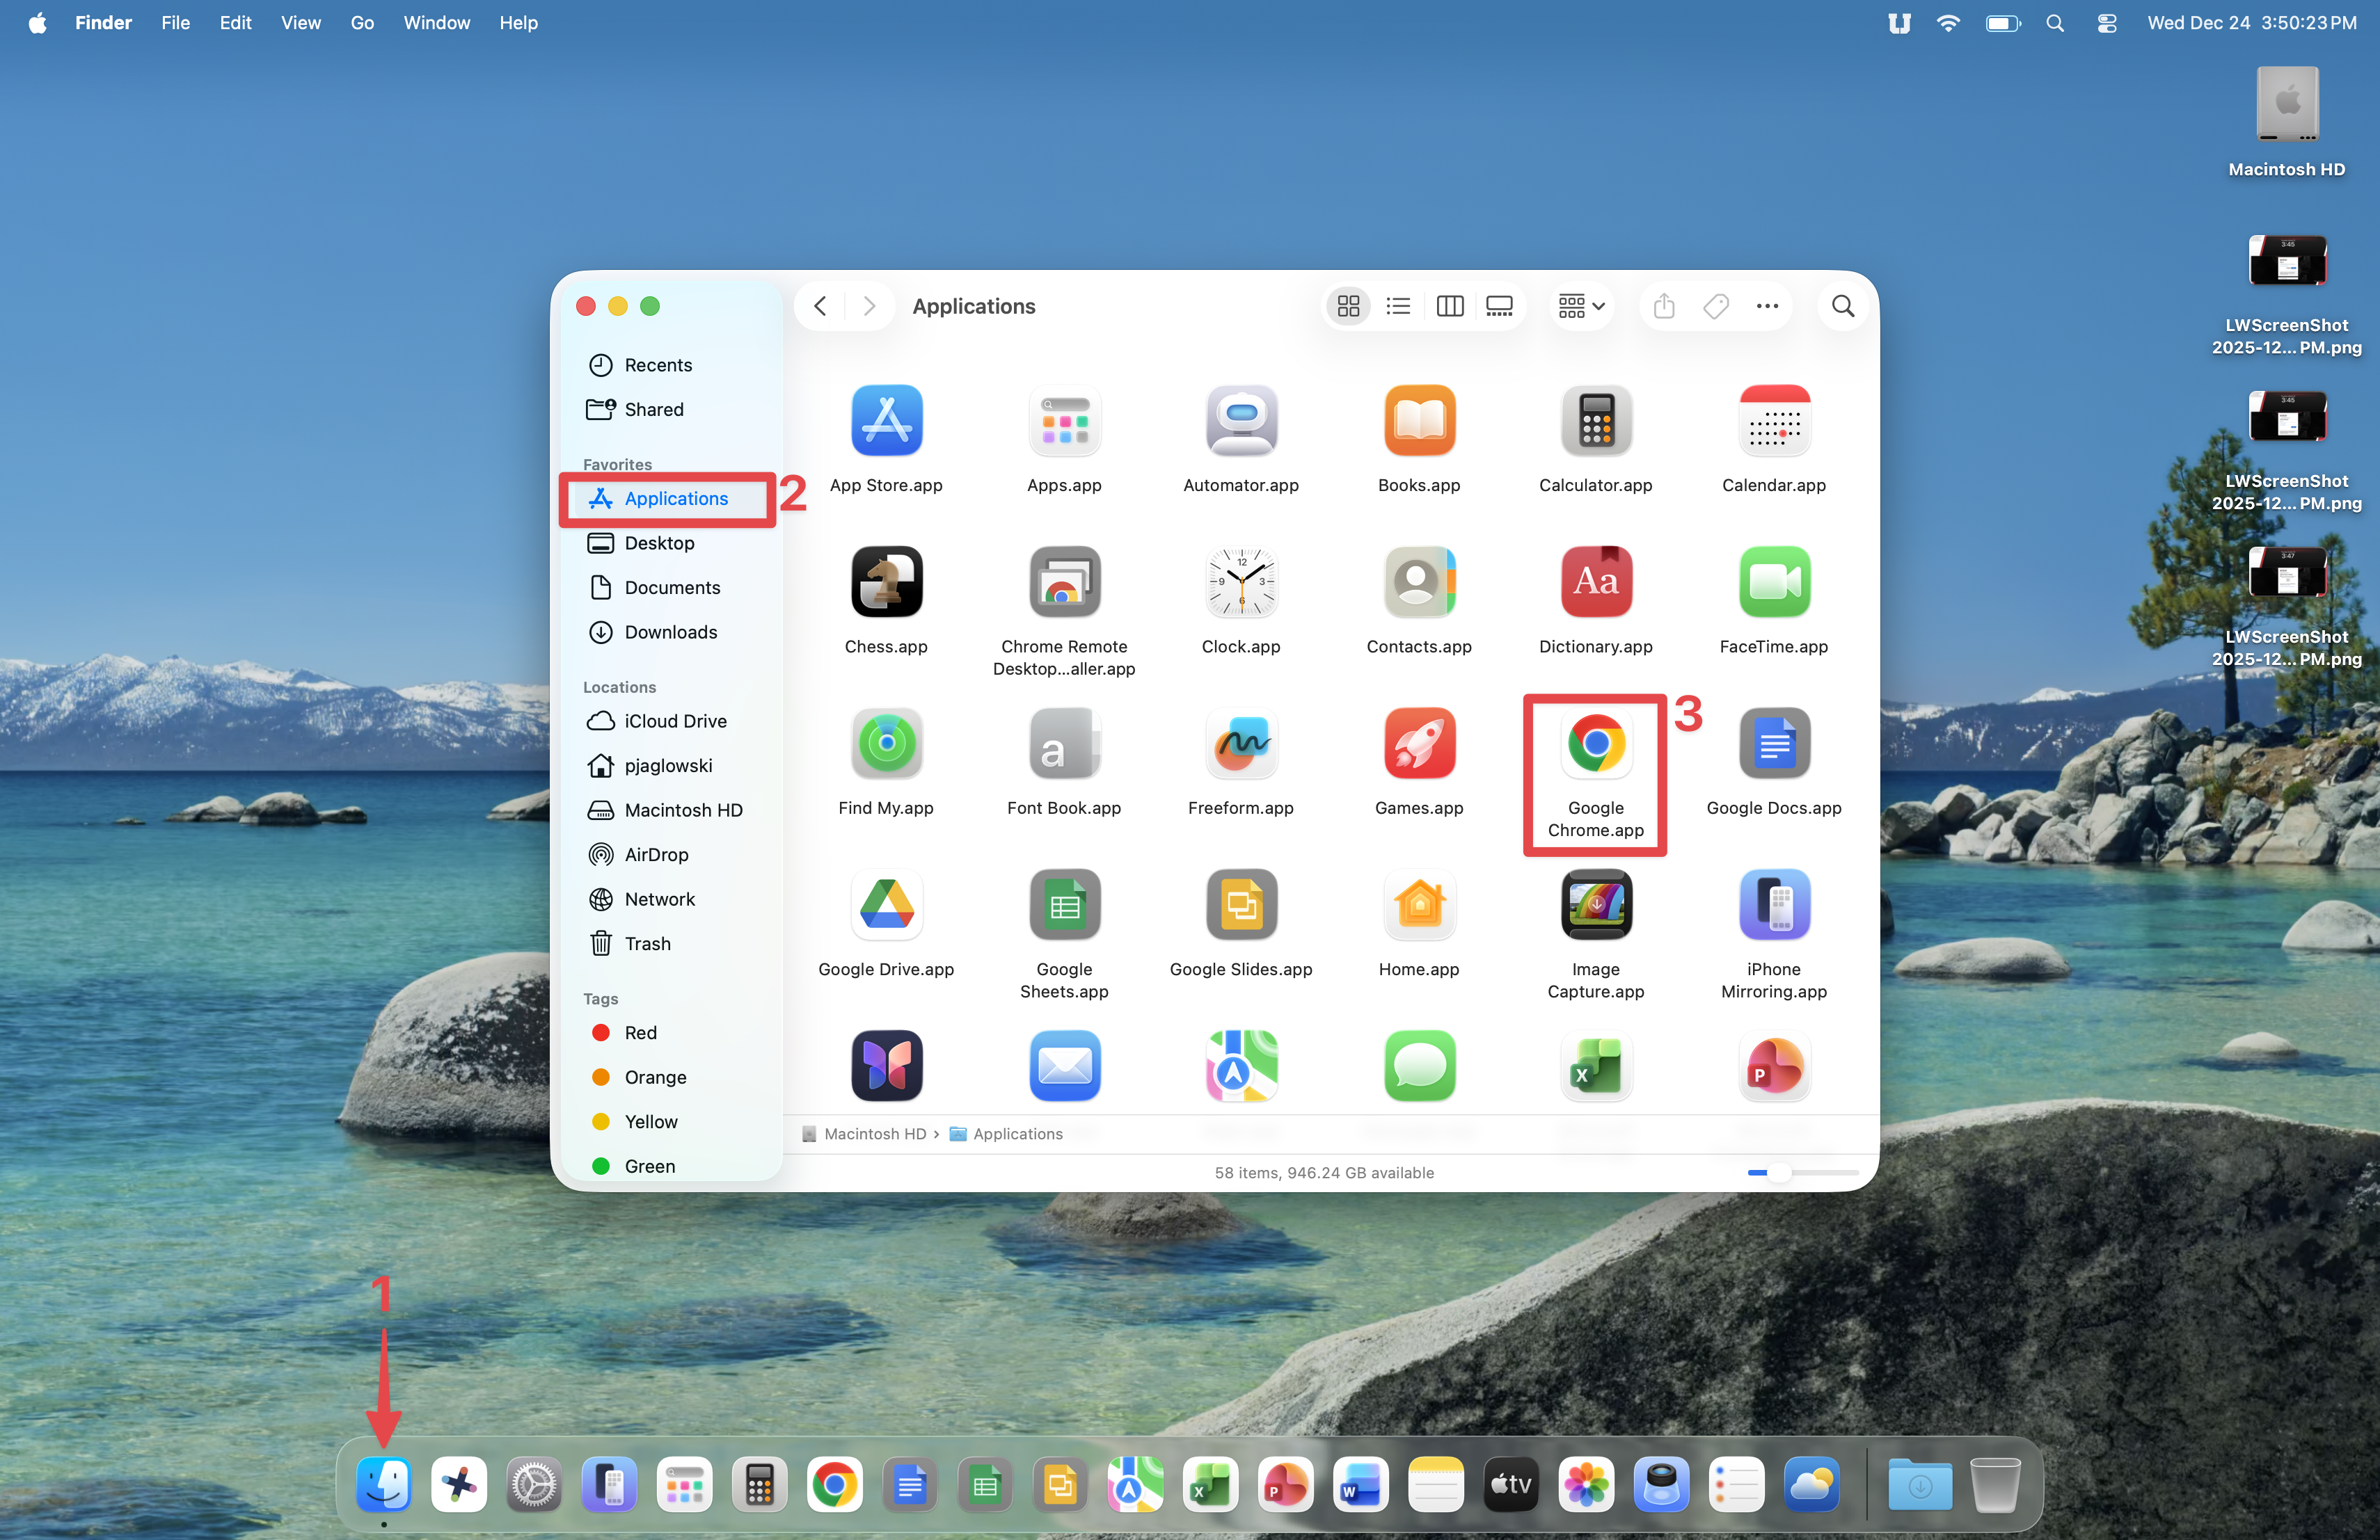Click the share toolbar icon
2380x1540 pixels.
(x=1663, y=306)
